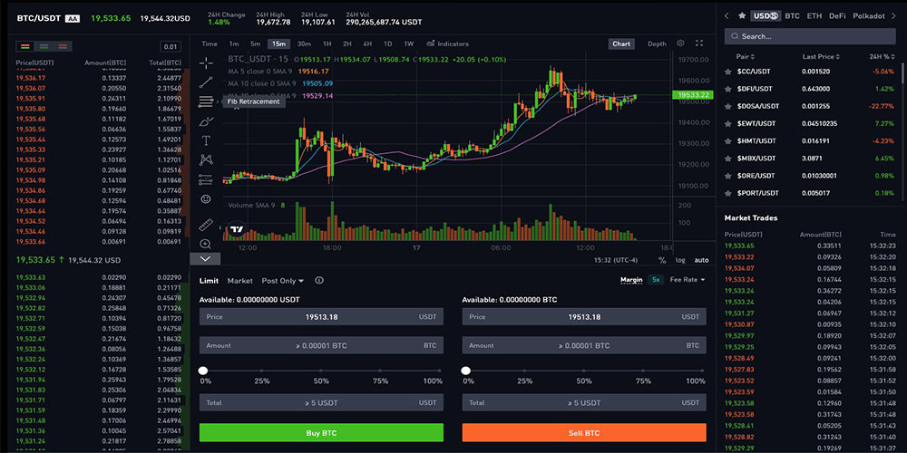Click the buy slider handle at 0%
The height and width of the screenshot is (453, 907).
(203, 371)
